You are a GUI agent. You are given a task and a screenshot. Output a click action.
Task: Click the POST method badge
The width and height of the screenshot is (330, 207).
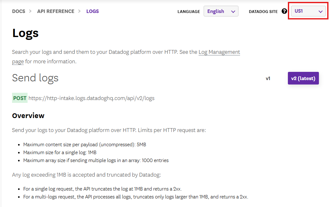point(20,98)
